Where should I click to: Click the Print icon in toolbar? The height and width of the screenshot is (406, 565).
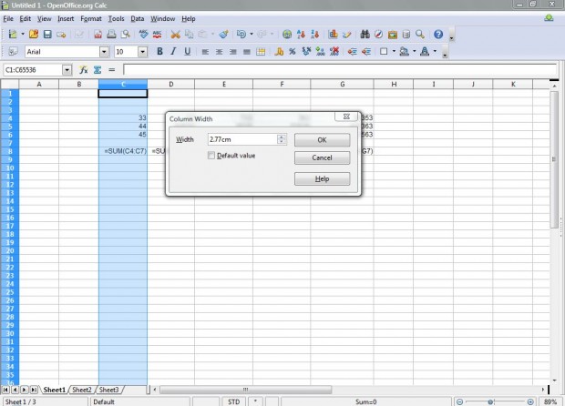[x=112, y=35]
